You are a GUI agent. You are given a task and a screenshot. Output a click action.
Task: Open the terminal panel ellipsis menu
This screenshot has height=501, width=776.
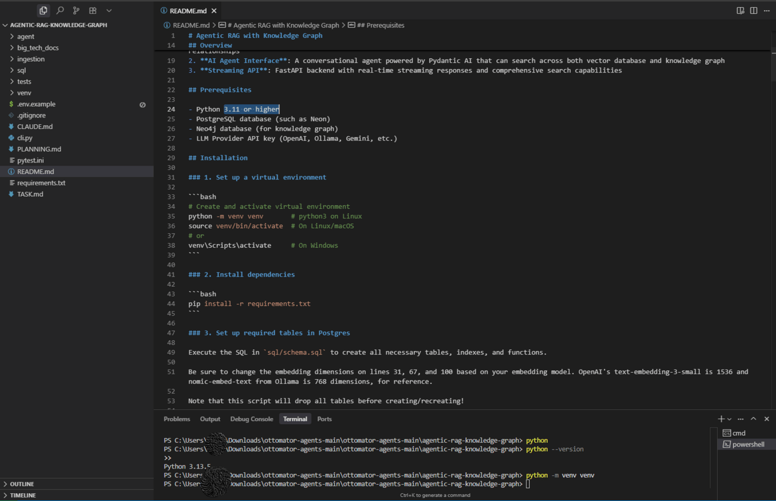(x=741, y=419)
